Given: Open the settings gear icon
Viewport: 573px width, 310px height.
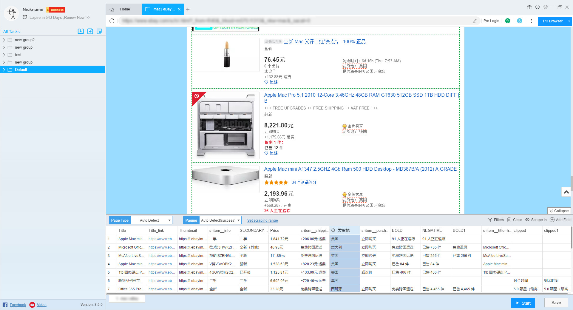Looking at the screenshot, I should tap(546, 7).
